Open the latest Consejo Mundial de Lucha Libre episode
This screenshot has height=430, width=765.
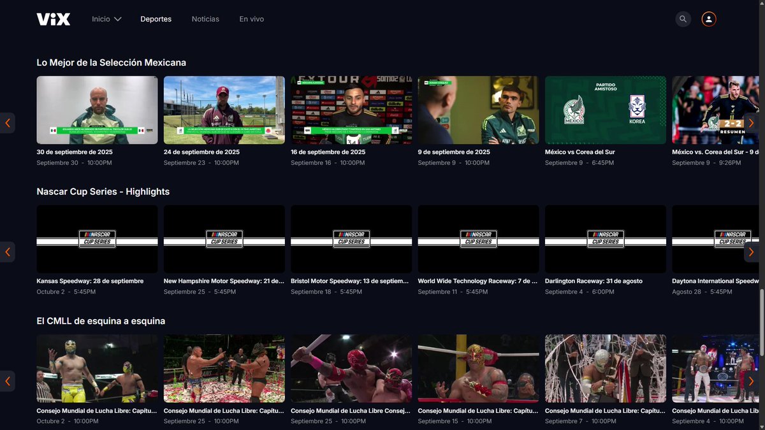(x=96, y=368)
